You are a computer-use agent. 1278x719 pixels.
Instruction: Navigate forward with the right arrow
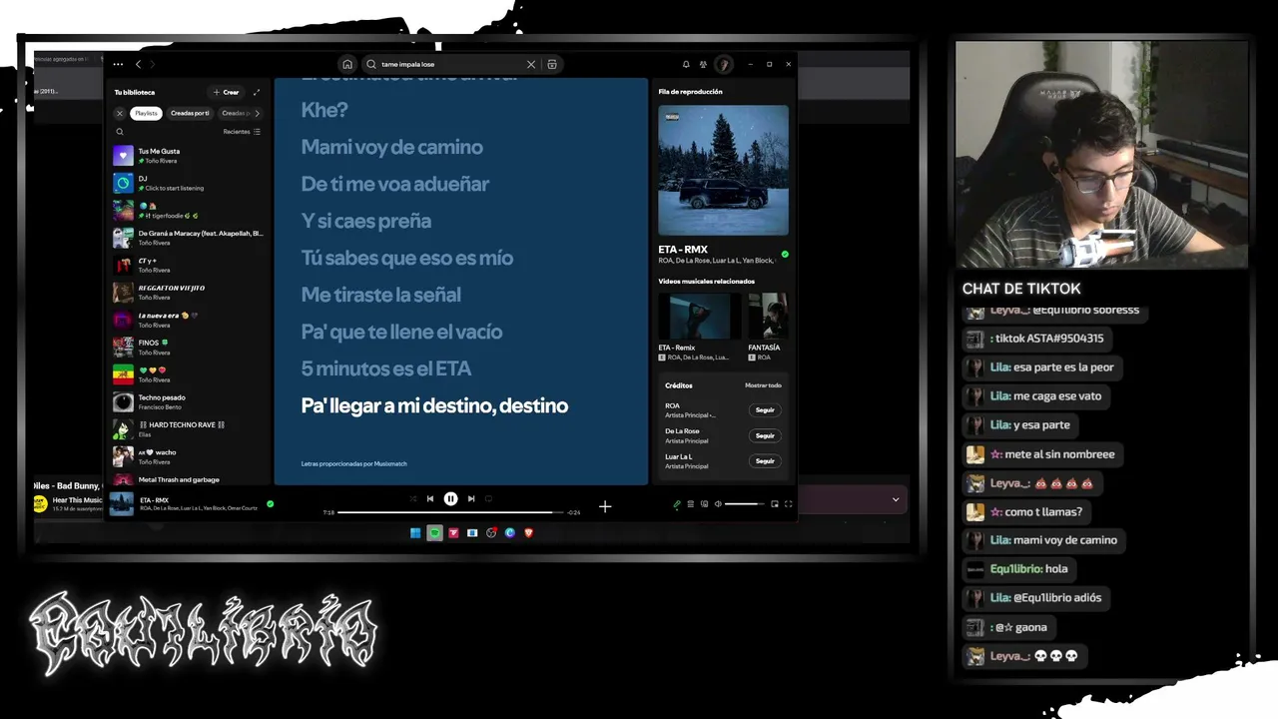[x=152, y=64]
